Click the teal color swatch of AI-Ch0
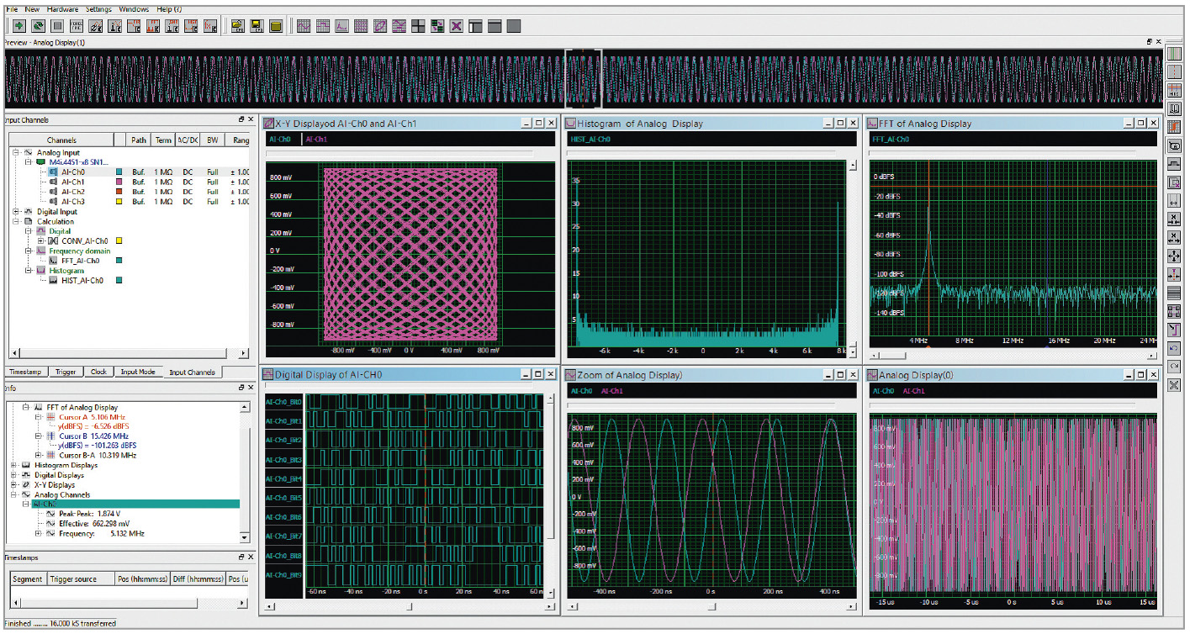This screenshot has height=634, width=1190. (x=119, y=172)
